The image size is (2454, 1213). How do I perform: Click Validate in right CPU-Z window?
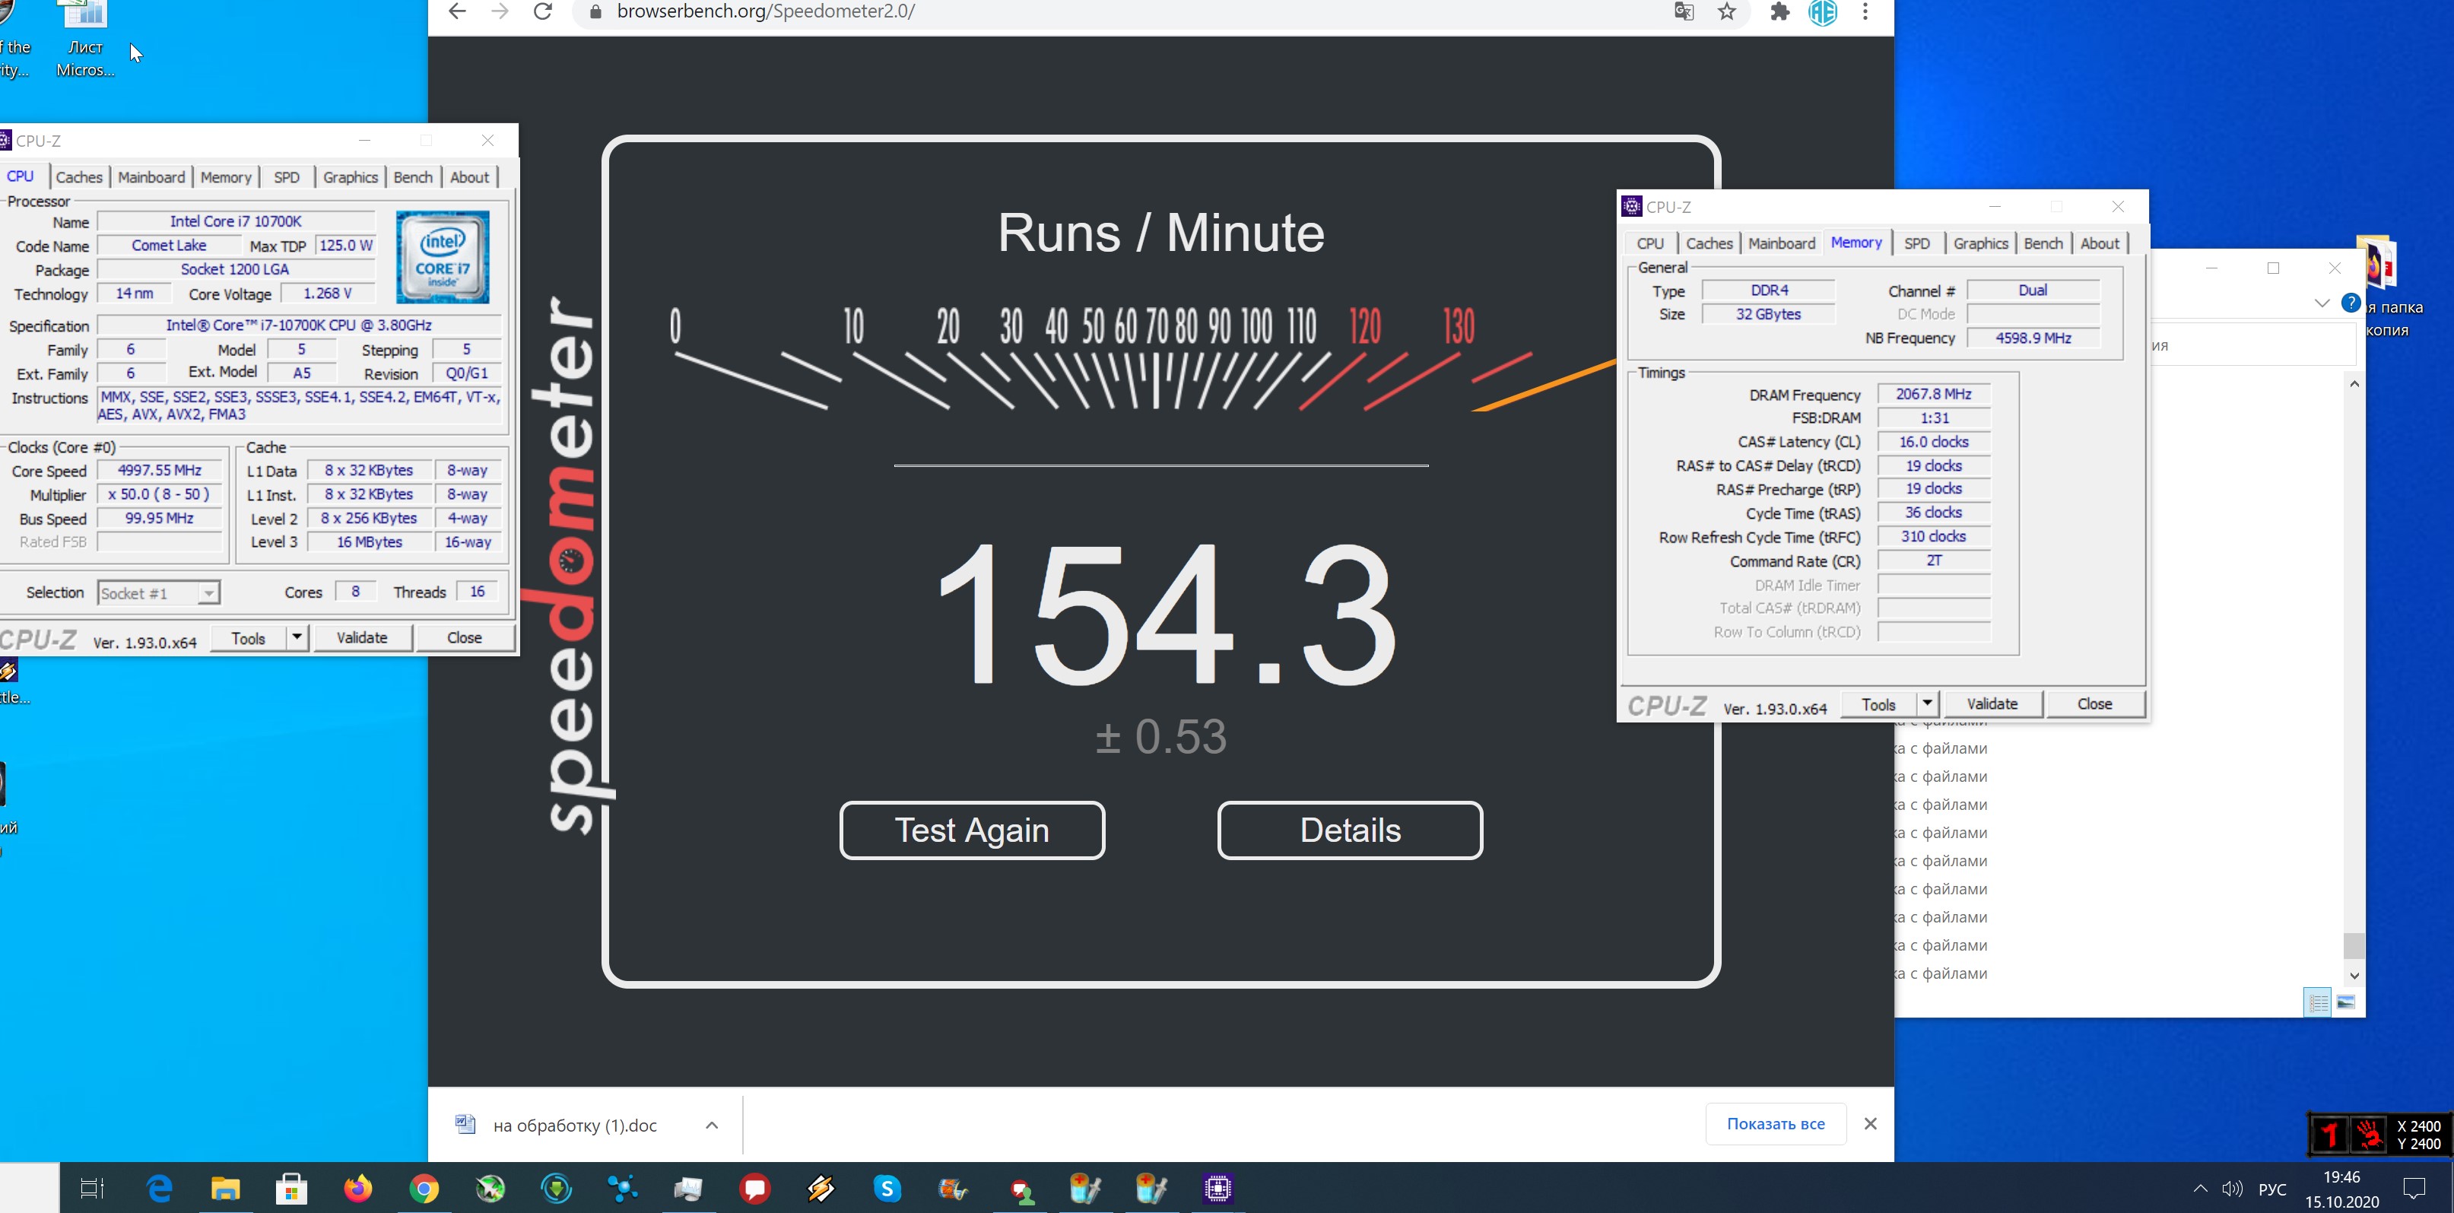click(1992, 704)
